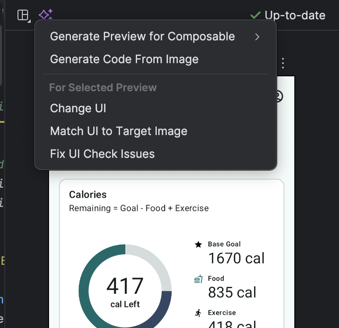Click the green Up-to-date checkmark icon
Viewport: 339px width, 328px height.
[x=255, y=15]
